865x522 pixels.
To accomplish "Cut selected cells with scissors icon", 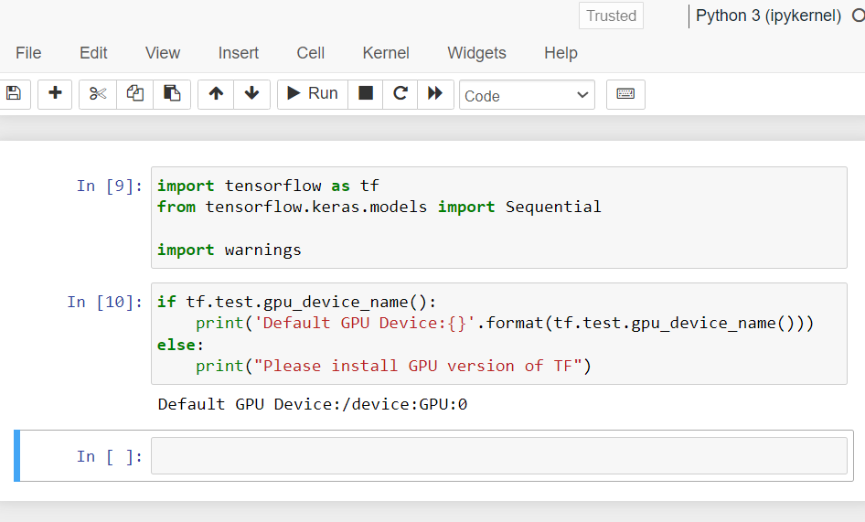I will pyautogui.click(x=98, y=94).
